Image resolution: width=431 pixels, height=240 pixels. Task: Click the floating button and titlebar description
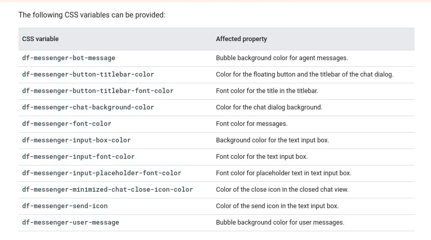[x=304, y=75]
